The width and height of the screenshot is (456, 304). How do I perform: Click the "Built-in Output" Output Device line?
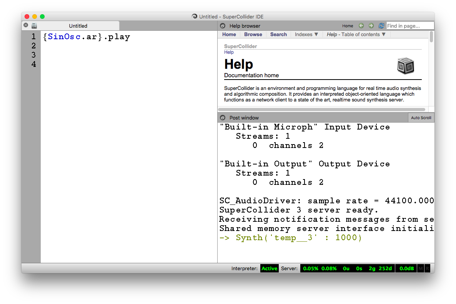point(305,164)
